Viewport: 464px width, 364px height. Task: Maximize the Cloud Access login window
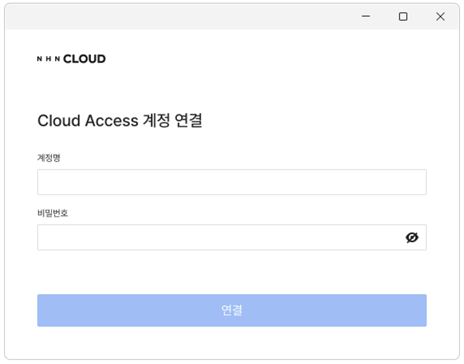coord(403,16)
